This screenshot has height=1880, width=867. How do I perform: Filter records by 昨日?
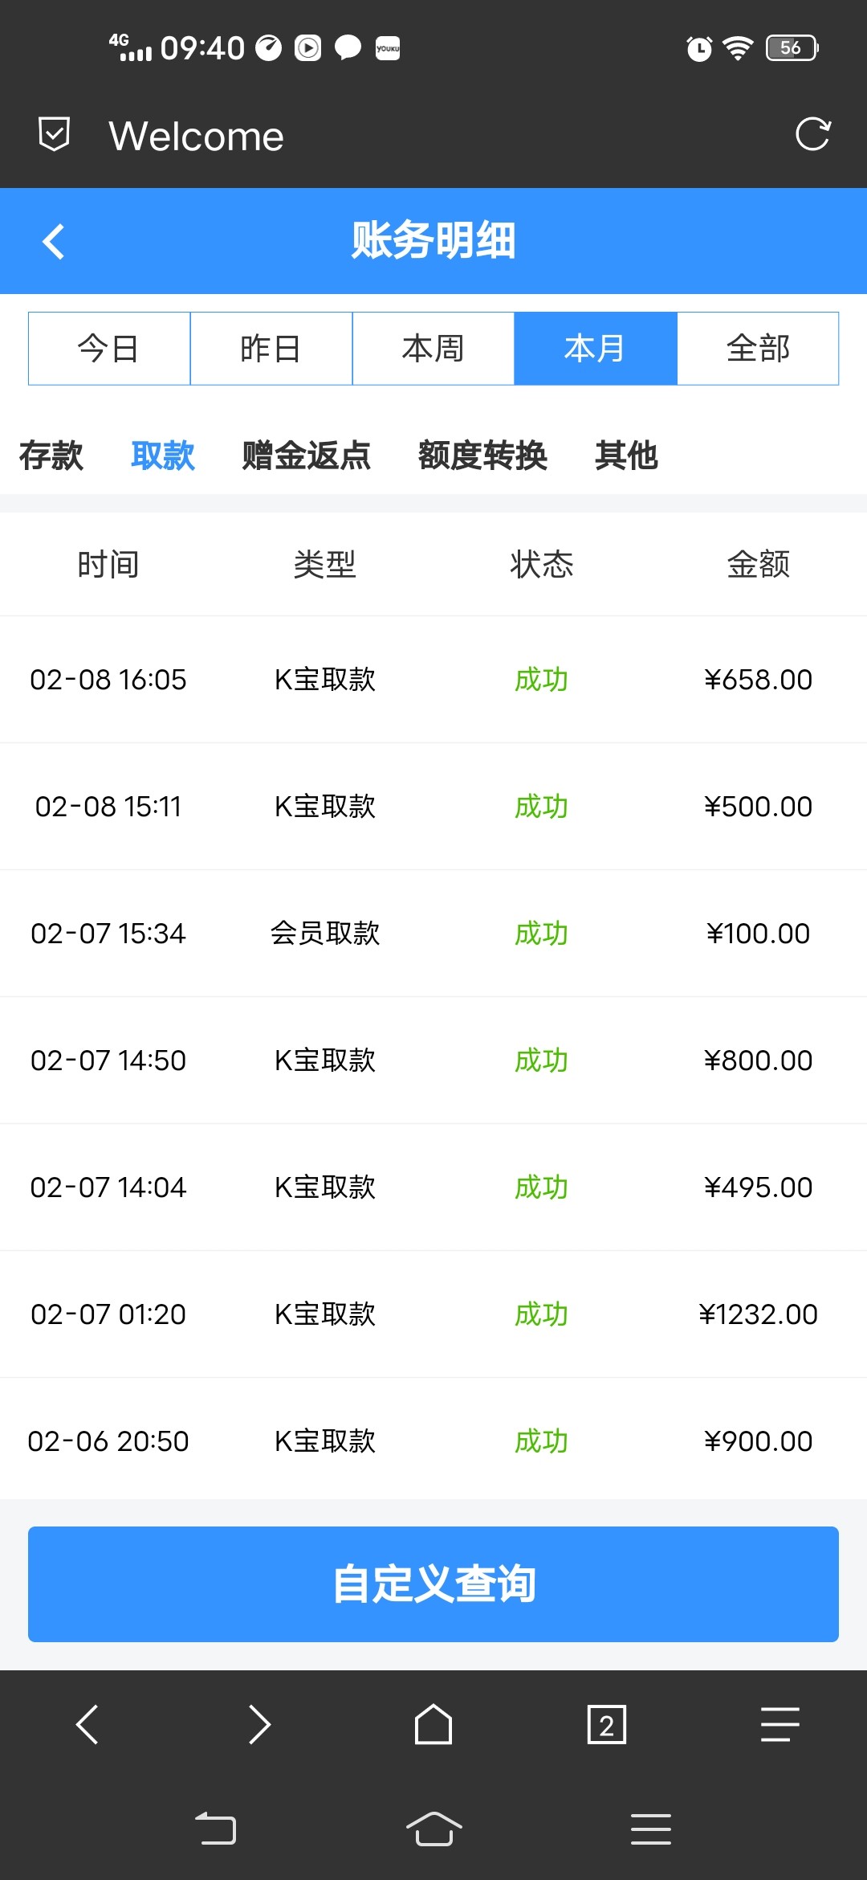click(x=271, y=349)
